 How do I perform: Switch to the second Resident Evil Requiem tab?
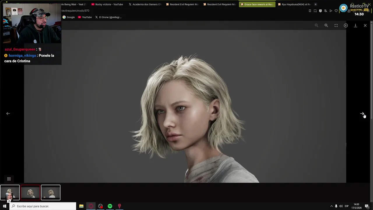tap(219, 4)
